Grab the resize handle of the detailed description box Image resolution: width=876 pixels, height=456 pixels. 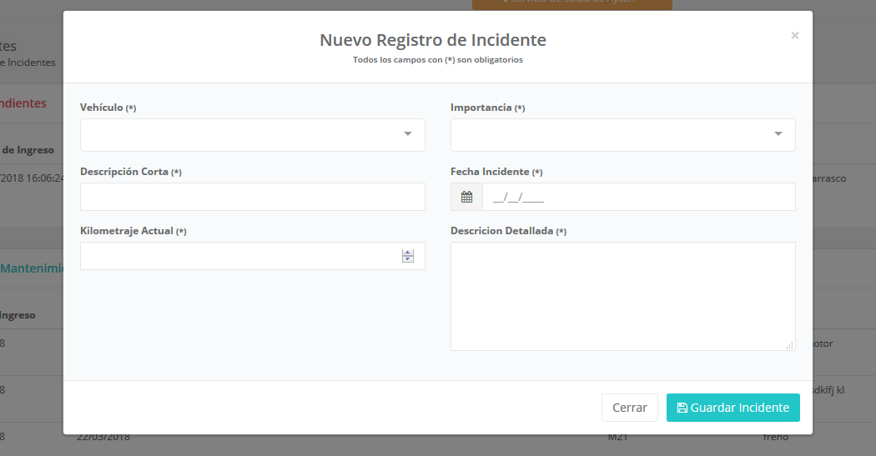pos(789,345)
